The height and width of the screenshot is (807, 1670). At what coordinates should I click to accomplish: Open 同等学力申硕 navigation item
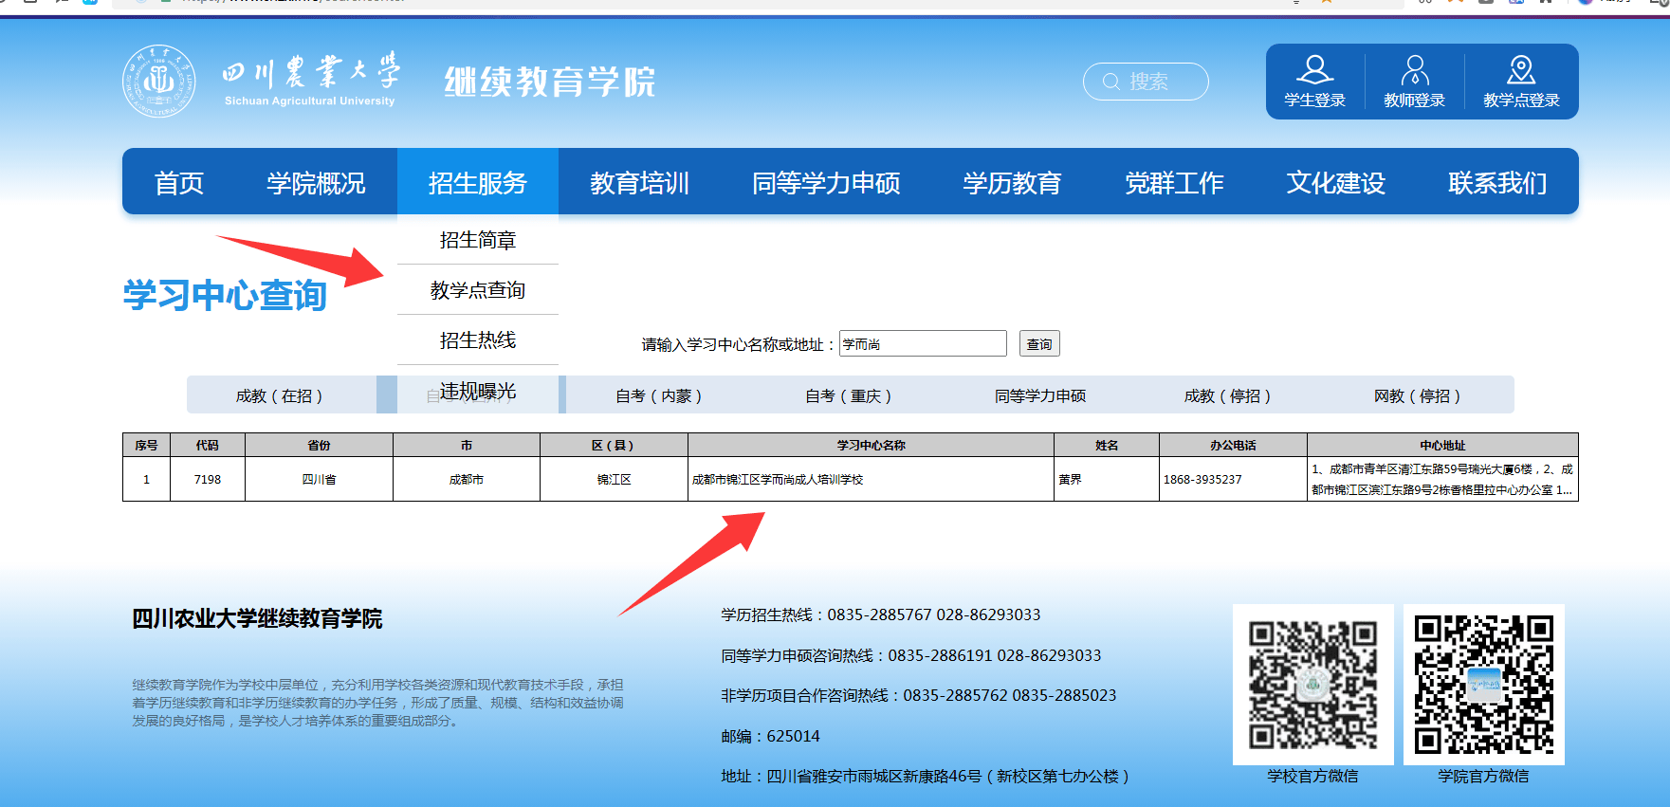point(826,182)
